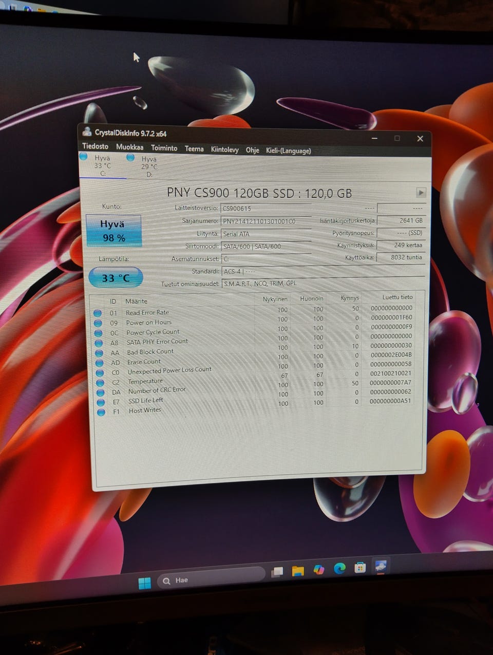The height and width of the screenshot is (655, 493).
Task: Select the Power on Hours attribute name
Action: click(149, 323)
